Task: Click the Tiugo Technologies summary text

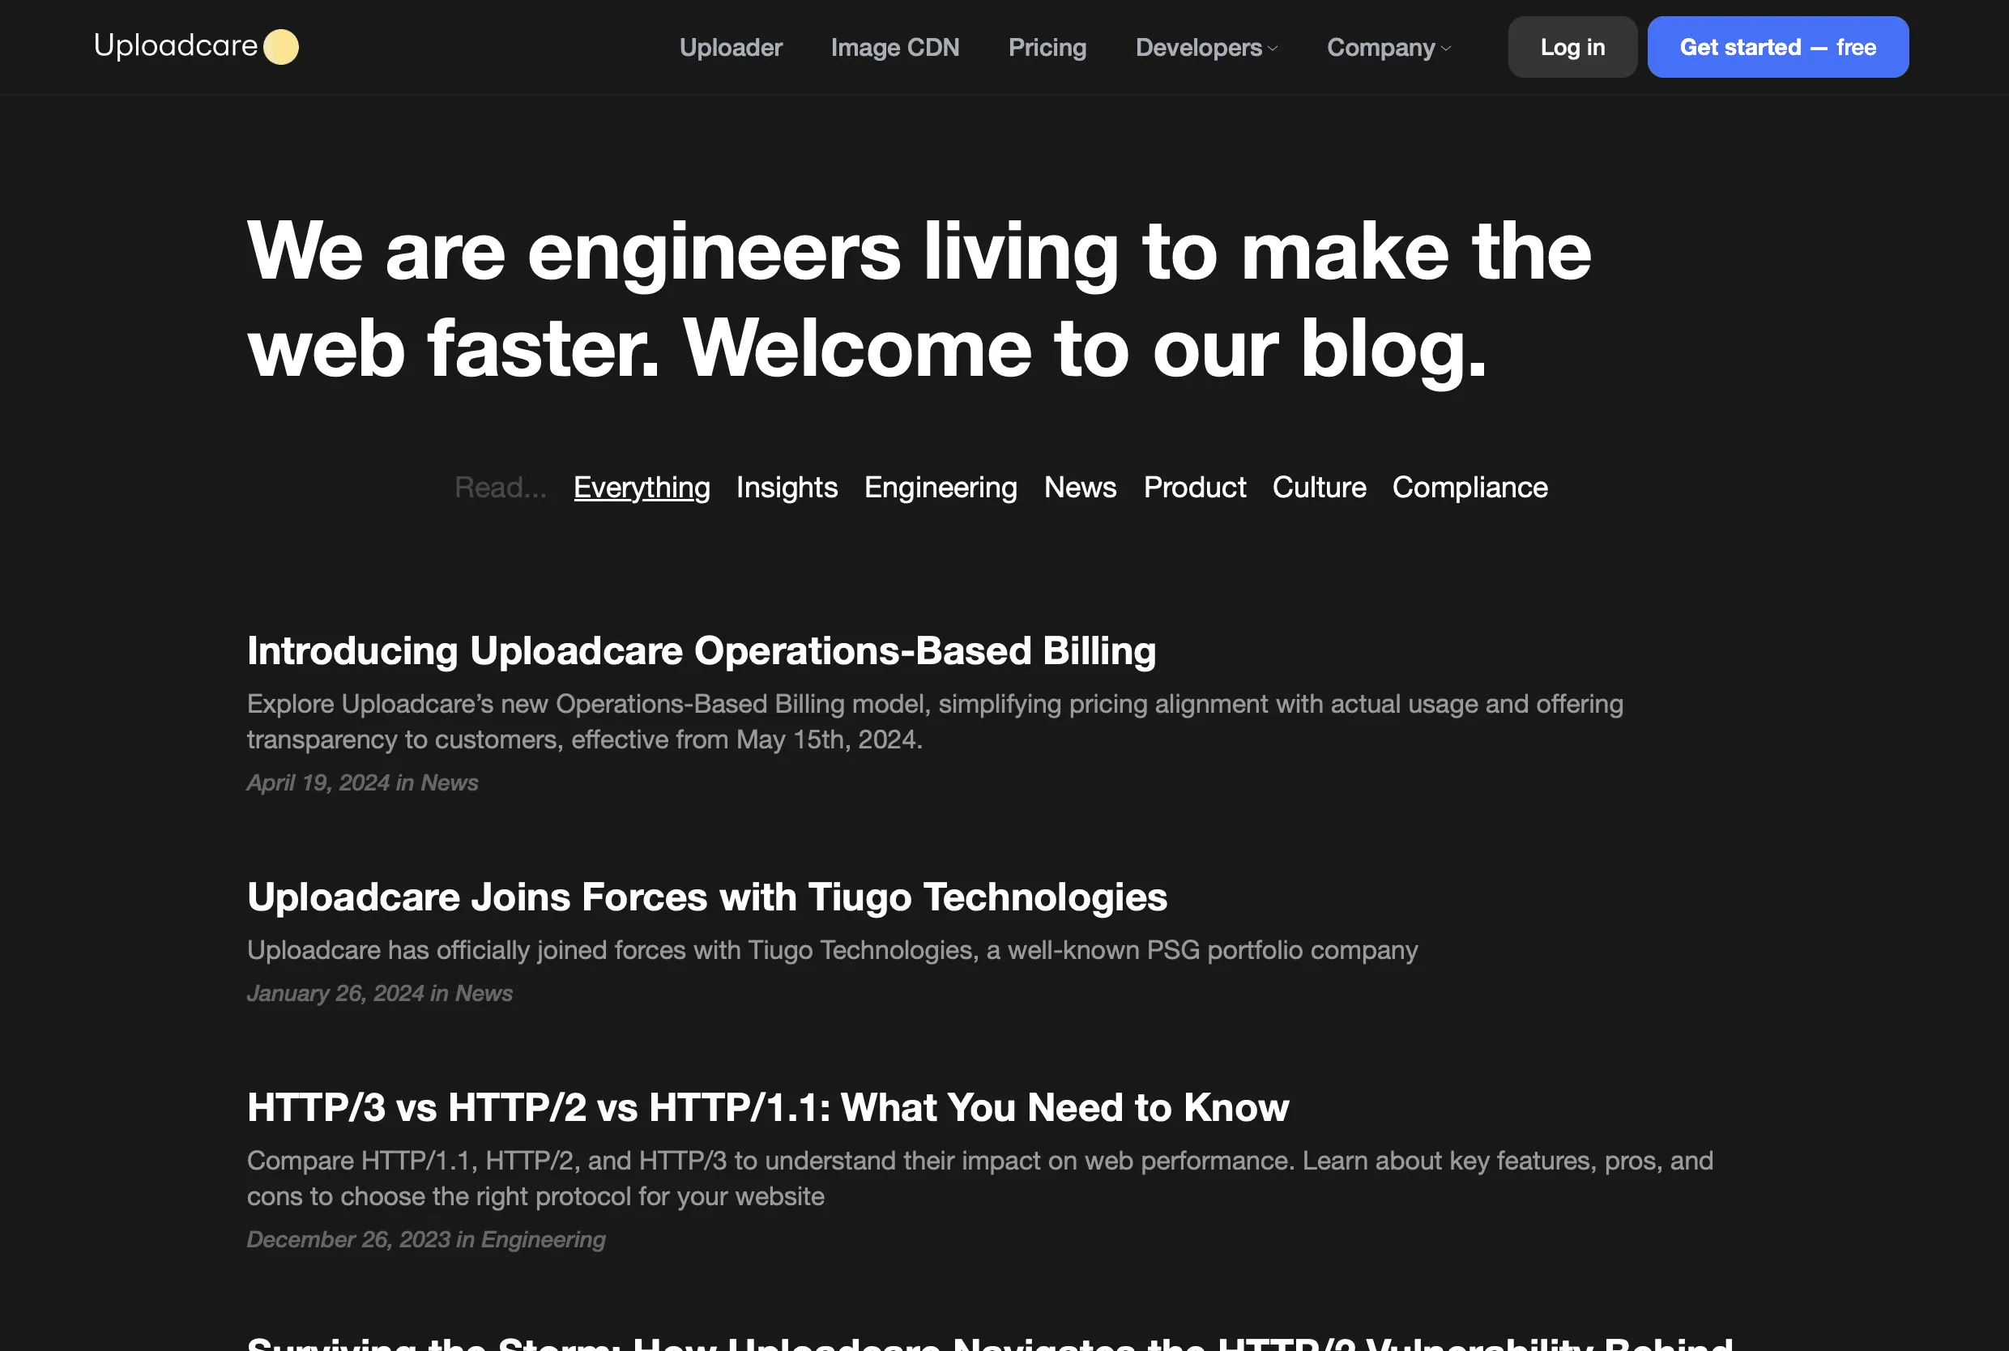Action: point(832,950)
